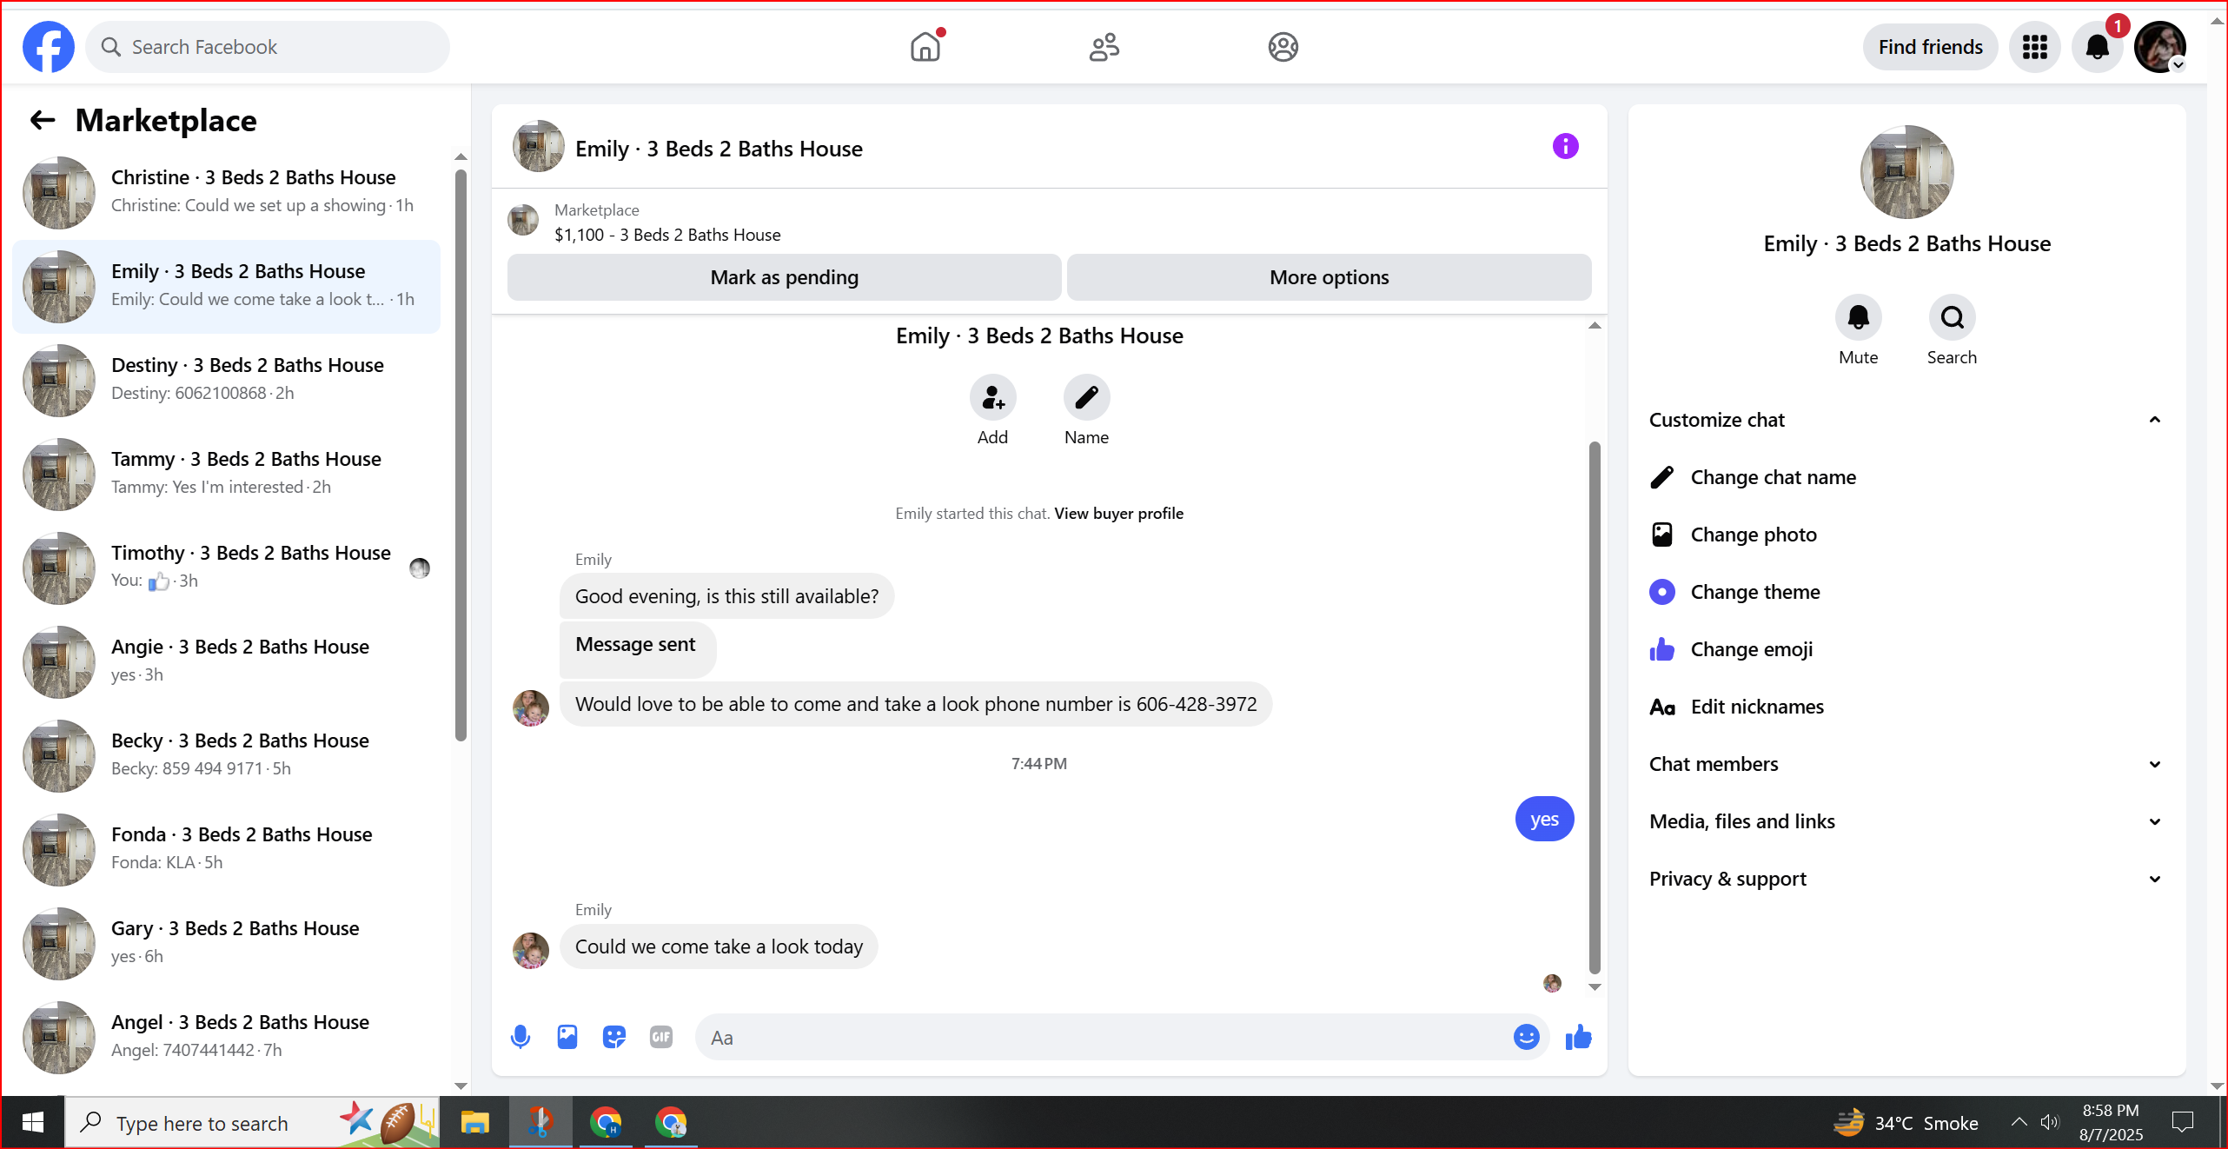Search within the conversation
The image size is (2228, 1149).
(1952, 318)
